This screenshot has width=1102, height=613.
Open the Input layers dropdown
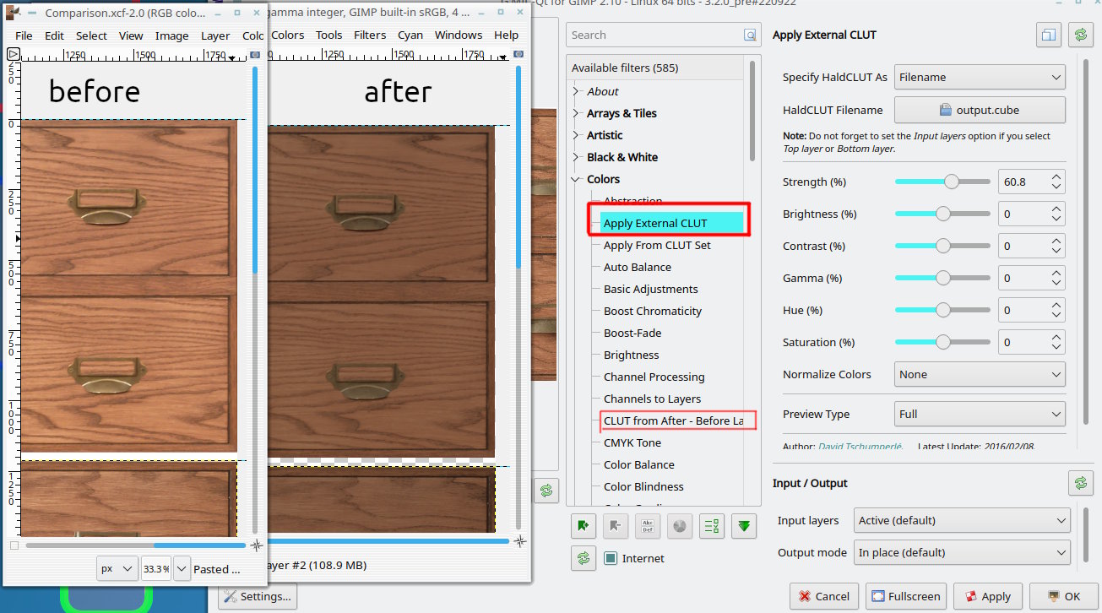pyautogui.click(x=962, y=520)
